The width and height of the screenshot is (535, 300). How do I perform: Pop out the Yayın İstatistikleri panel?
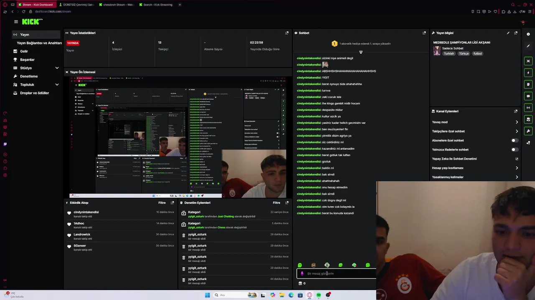pyautogui.click(x=287, y=33)
